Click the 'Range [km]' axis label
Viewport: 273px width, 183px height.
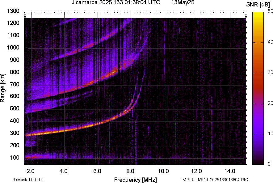[2, 88]
